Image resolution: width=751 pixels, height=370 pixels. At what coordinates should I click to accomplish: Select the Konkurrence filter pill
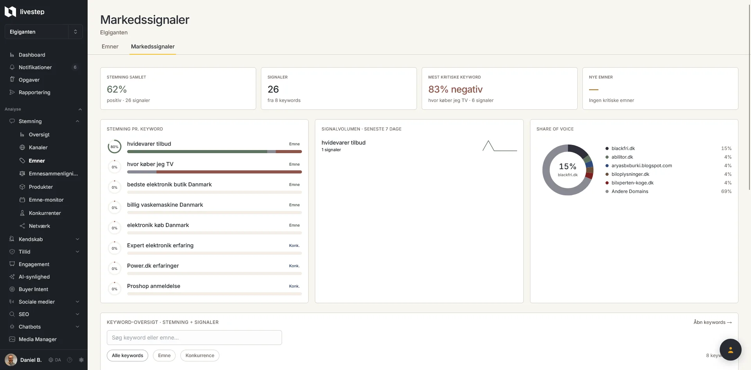pos(200,356)
